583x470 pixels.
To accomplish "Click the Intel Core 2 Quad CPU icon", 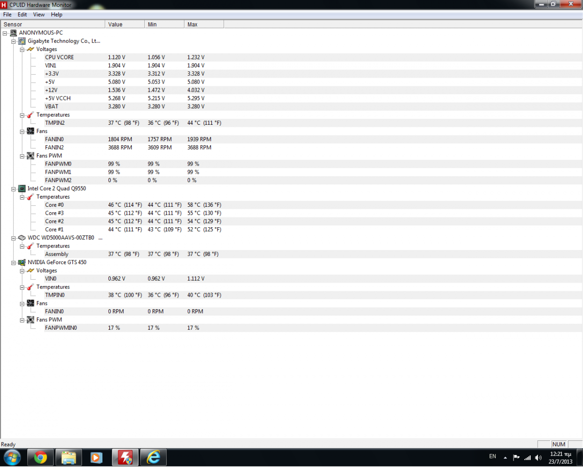I will click(x=22, y=188).
